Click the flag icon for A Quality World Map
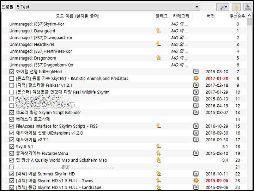Screen dimensions: 254x191 click(x=159, y=160)
